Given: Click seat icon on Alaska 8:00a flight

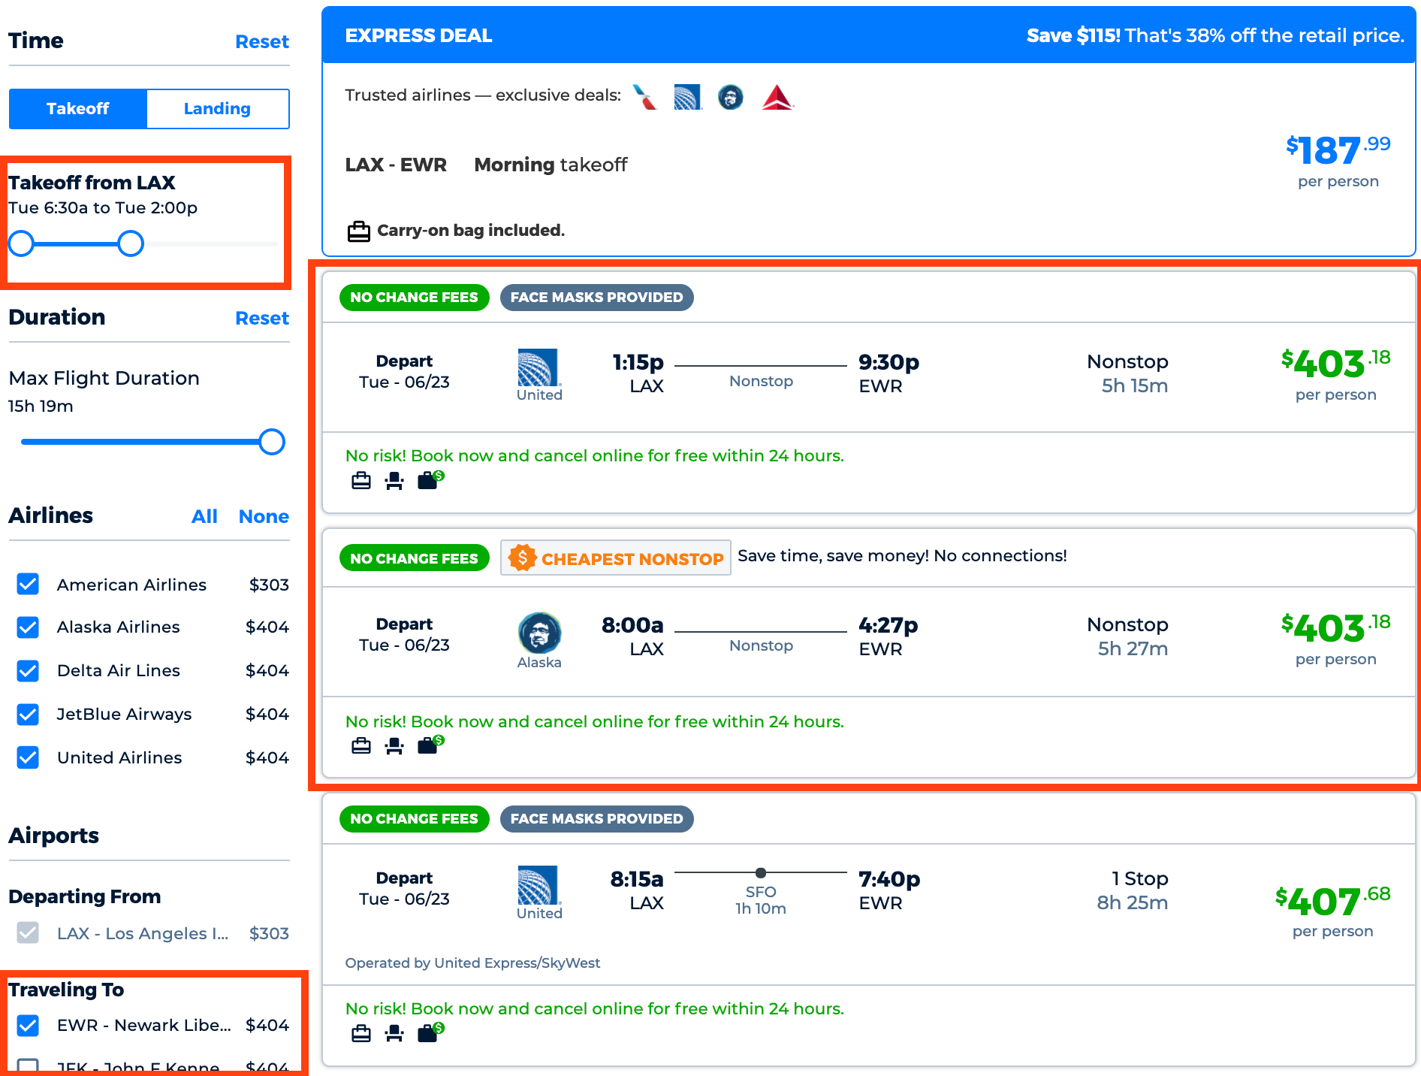Looking at the screenshot, I should click(394, 745).
